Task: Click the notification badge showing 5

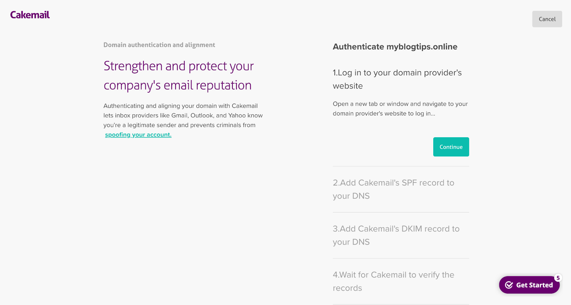Action: 558,278
